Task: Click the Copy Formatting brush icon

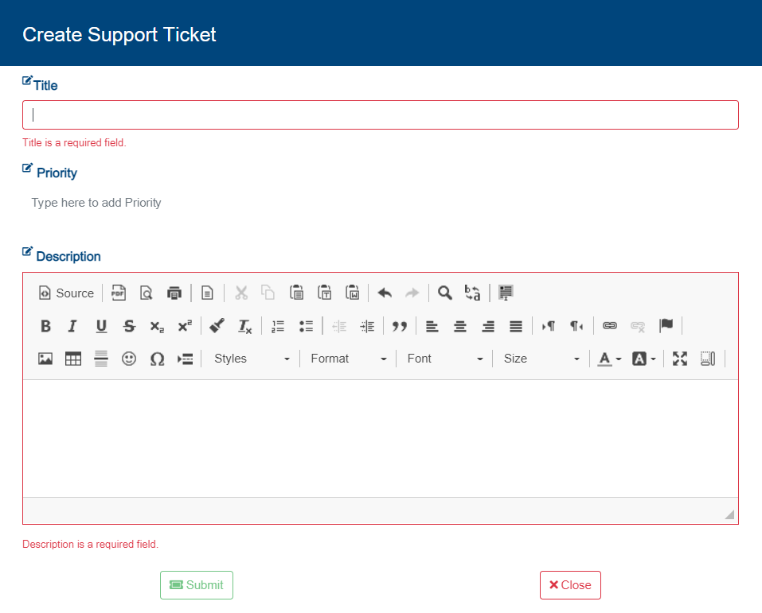Action: click(217, 326)
